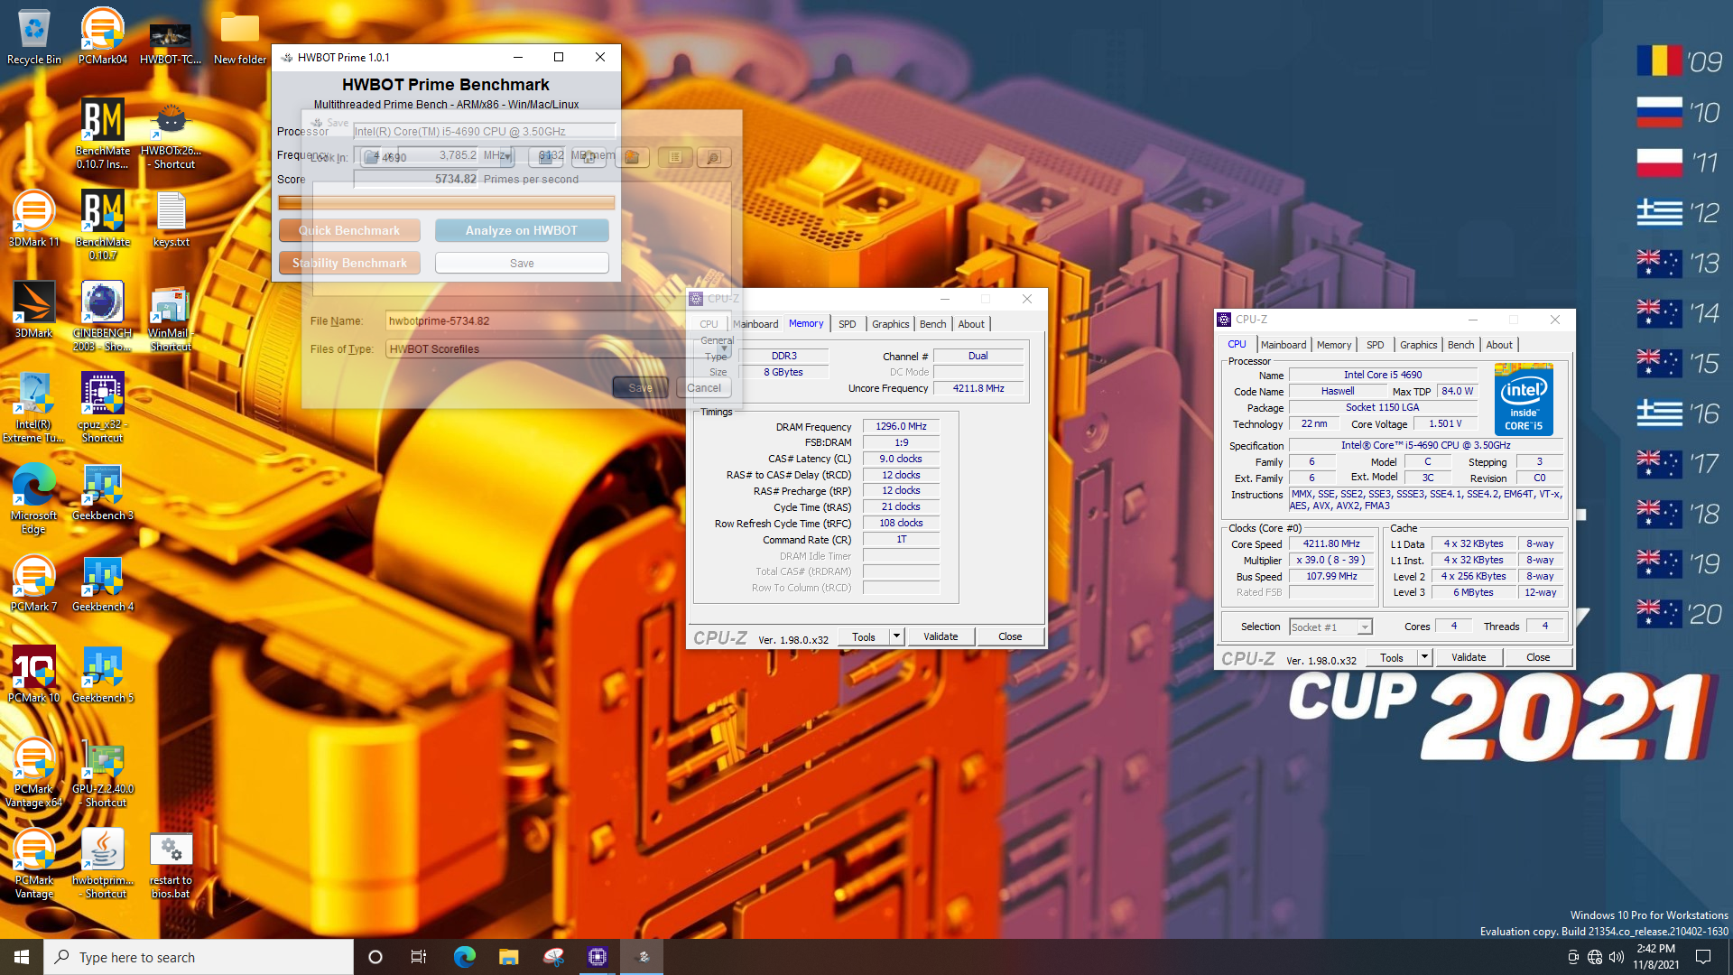Image resolution: width=1733 pixels, height=975 pixels.
Task: Launch the PCMark04 desktop shortcut
Action: click(102, 36)
